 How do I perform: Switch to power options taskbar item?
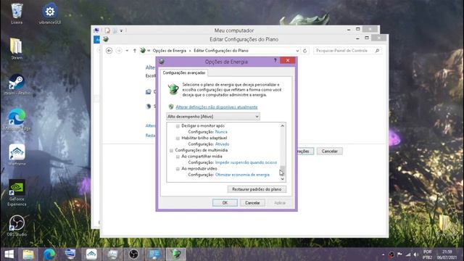pos(175,254)
